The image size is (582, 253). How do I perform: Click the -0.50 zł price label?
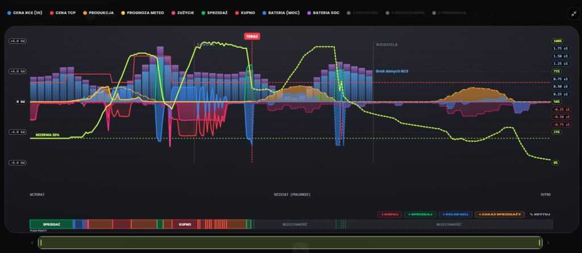click(x=561, y=117)
